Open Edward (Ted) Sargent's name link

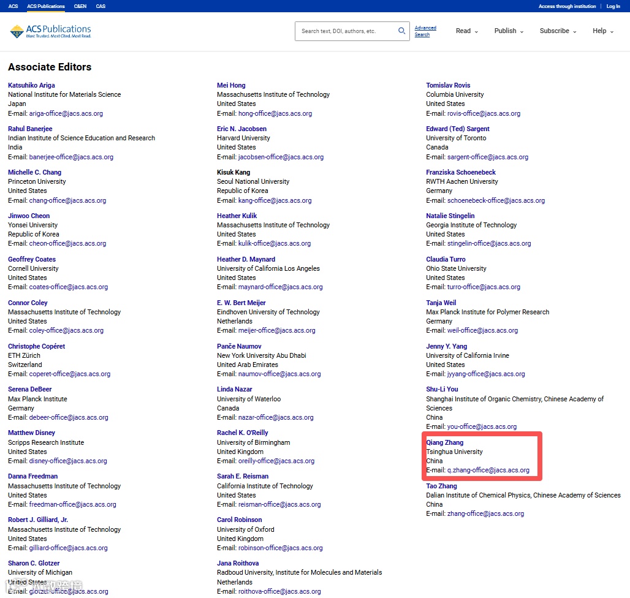tap(458, 129)
